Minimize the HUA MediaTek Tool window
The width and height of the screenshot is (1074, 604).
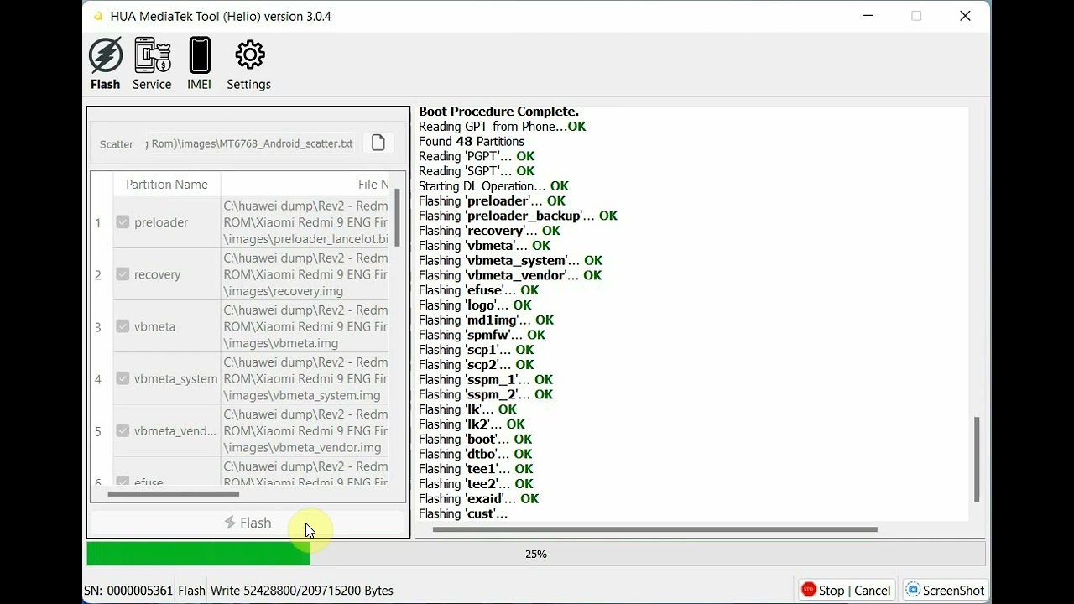click(x=868, y=16)
